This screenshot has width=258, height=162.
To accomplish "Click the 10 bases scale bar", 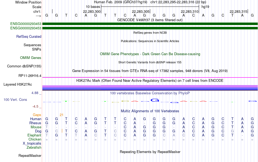I will pos(150,7).
